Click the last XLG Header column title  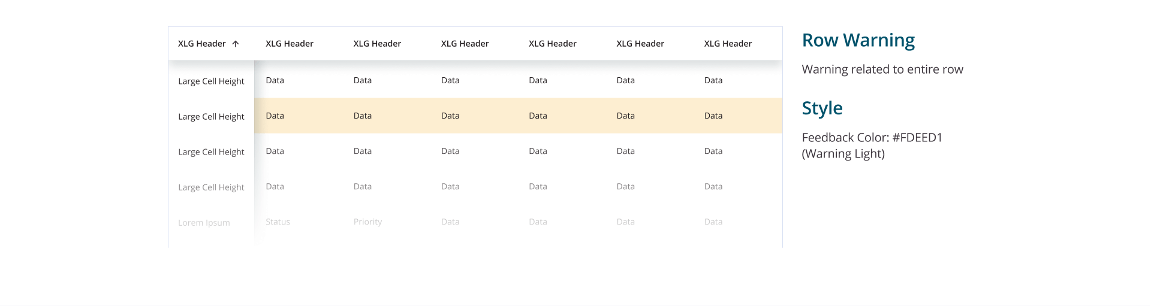pyautogui.click(x=728, y=44)
